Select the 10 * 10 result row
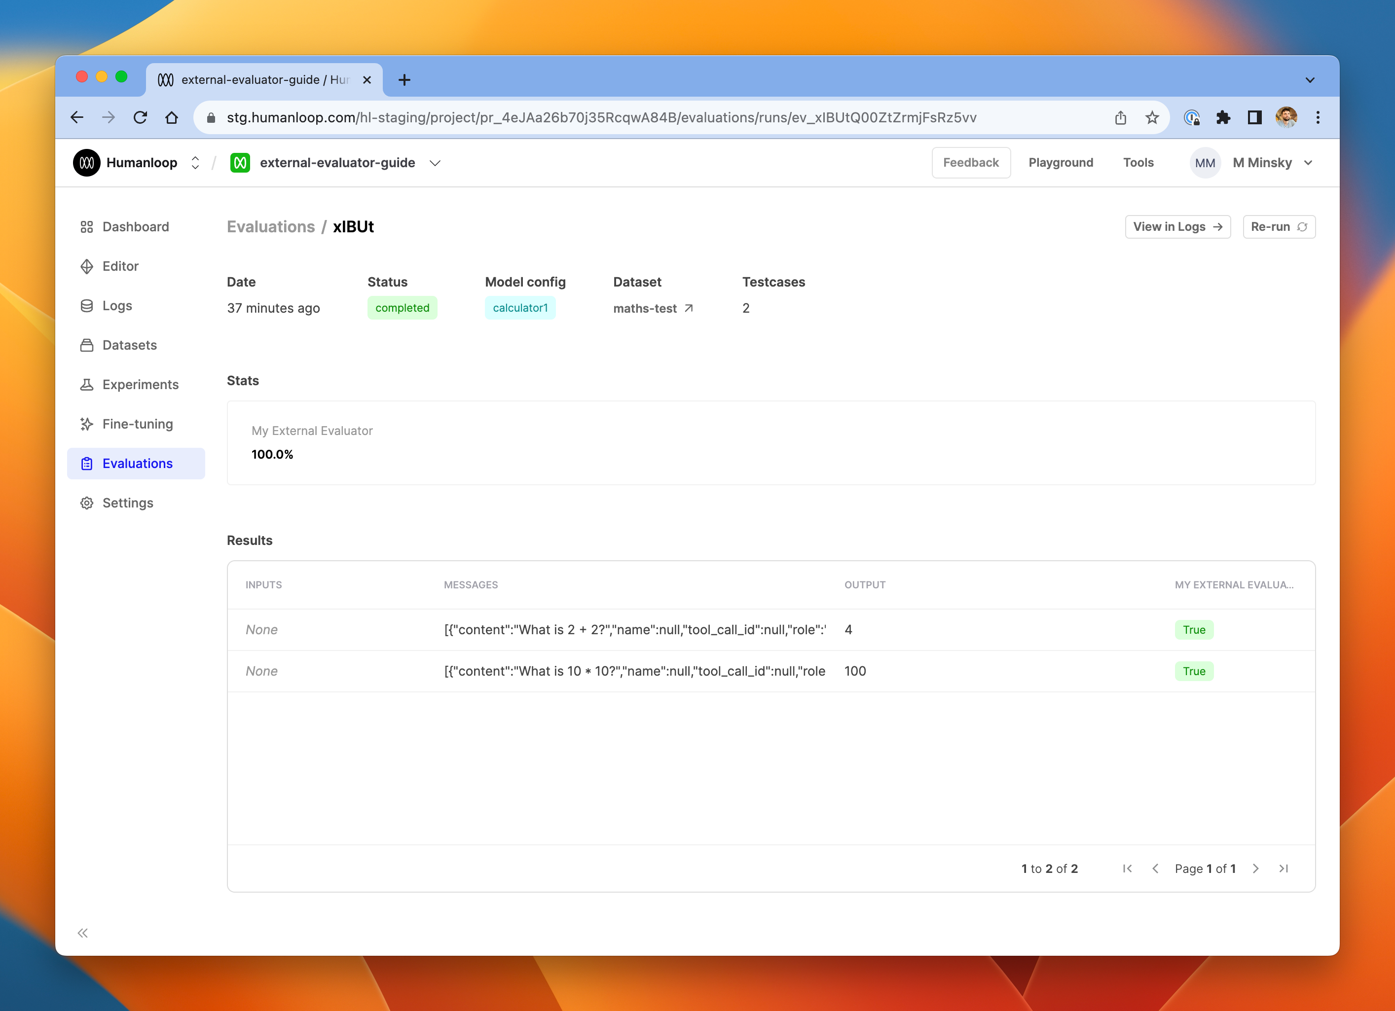Image resolution: width=1395 pixels, height=1011 pixels. (x=771, y=671)
